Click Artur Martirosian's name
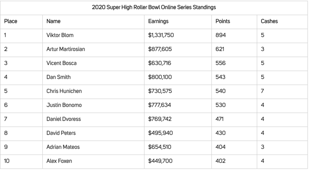The width and height of the screenshot is (309, 170). click(65, 49)
